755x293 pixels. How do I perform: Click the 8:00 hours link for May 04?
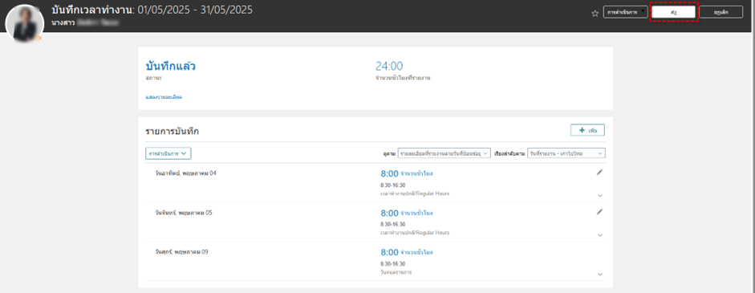tap(390, 173)
